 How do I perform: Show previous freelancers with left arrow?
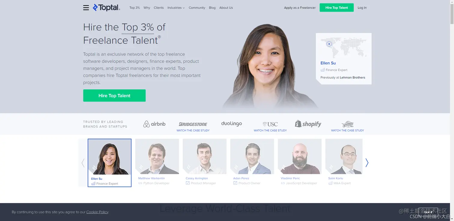tap(83, 163)
